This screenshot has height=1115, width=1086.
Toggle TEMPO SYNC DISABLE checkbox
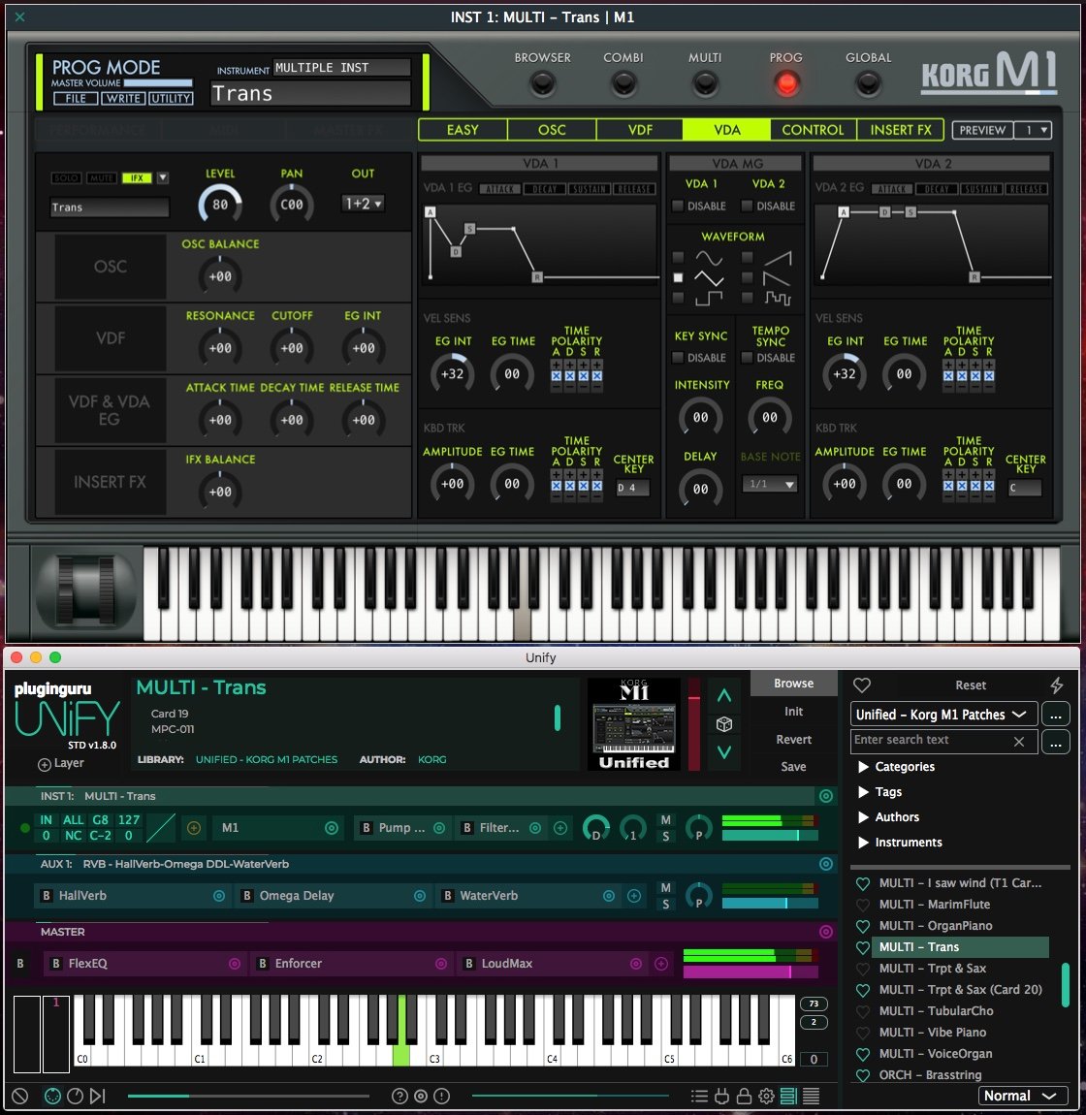click(747, 357)
